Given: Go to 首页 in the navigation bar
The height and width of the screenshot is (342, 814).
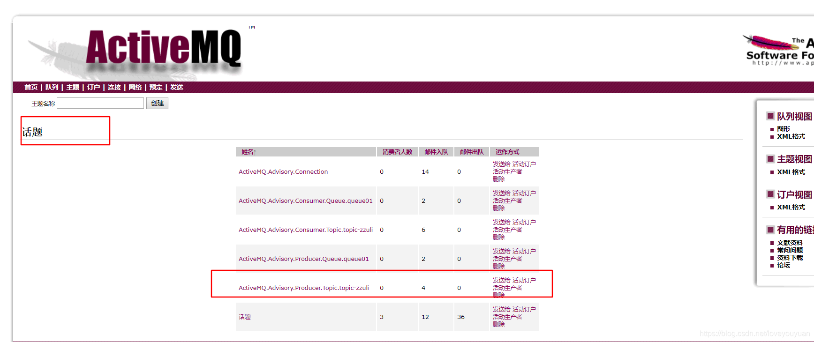Looking at the screenshot, I should [x=31, y=87].
